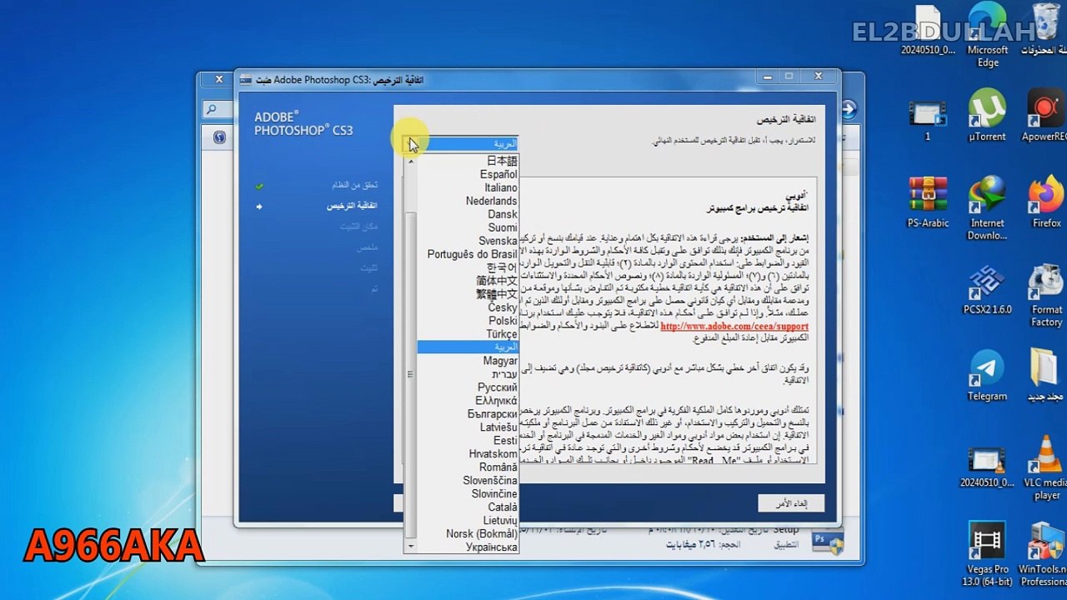Select the highlighted العربية list entry
Viewport: 1067px width, 600px height.
[468, 347]
